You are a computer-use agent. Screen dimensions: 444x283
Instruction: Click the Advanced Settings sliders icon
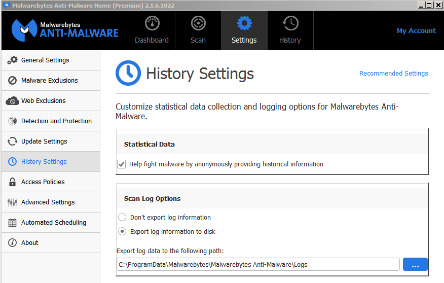(x=12, y=202)
